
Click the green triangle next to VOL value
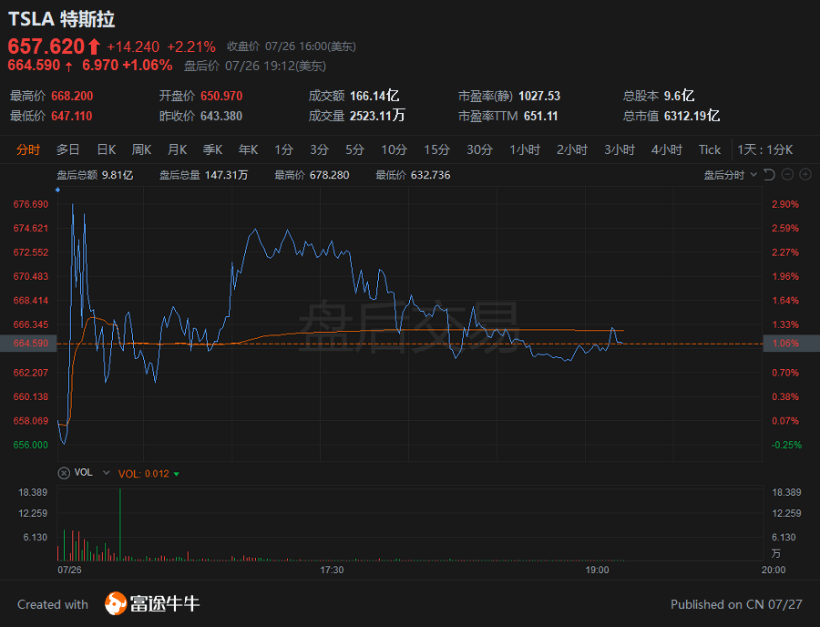tap(177, 474)
